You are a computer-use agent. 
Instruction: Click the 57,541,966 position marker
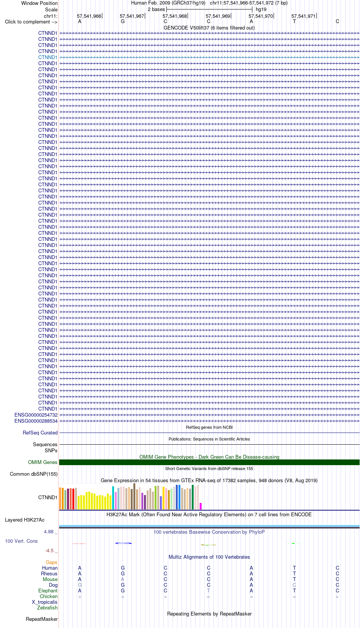pyautogui.click(x=89, y=16)
